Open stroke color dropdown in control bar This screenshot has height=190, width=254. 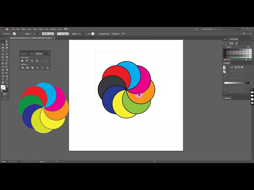click(23, 34)
